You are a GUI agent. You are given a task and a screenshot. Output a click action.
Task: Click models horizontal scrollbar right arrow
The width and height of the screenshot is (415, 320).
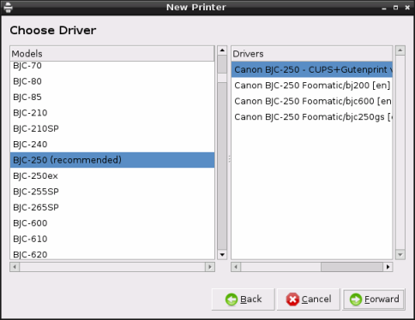pyautogui.click(x=210, y=267)
